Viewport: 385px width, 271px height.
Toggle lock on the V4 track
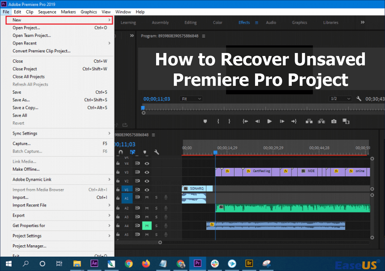tap(118, 164)
